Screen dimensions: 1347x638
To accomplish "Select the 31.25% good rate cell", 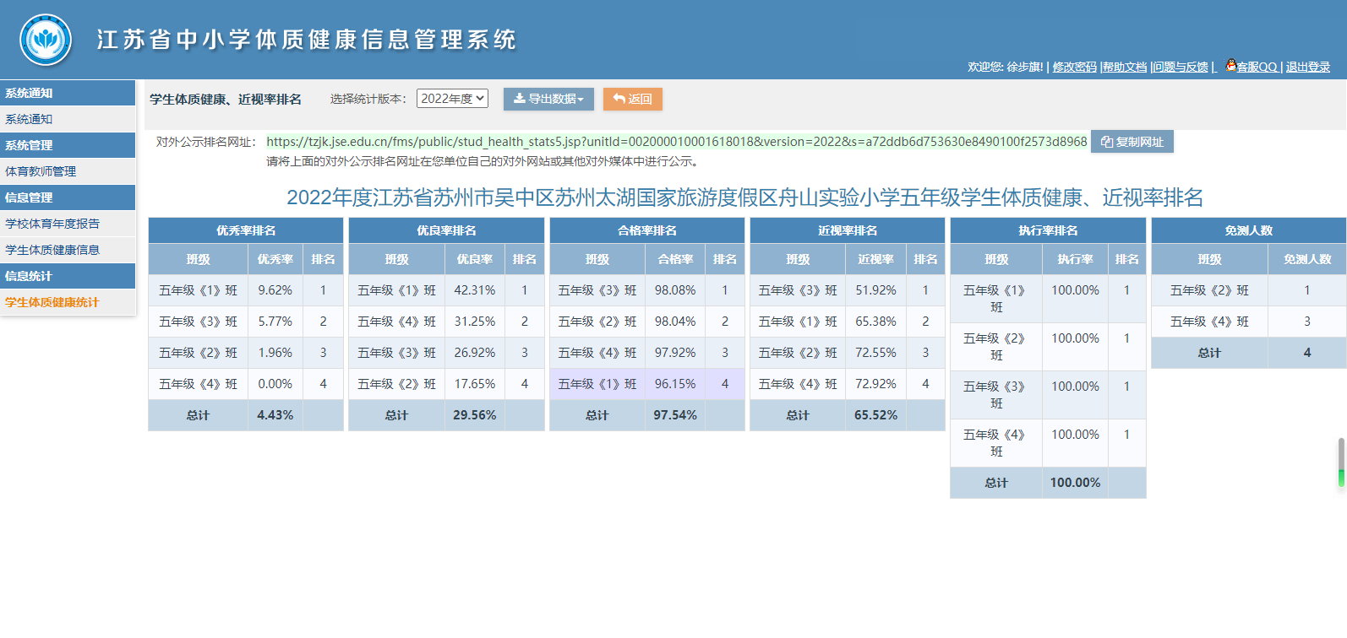I will tap(475, 322).
